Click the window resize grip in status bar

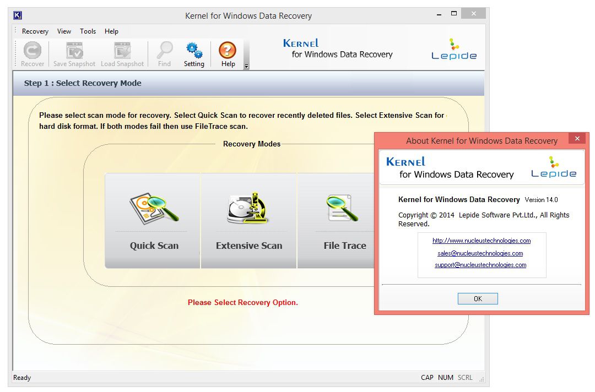(482, 379)
